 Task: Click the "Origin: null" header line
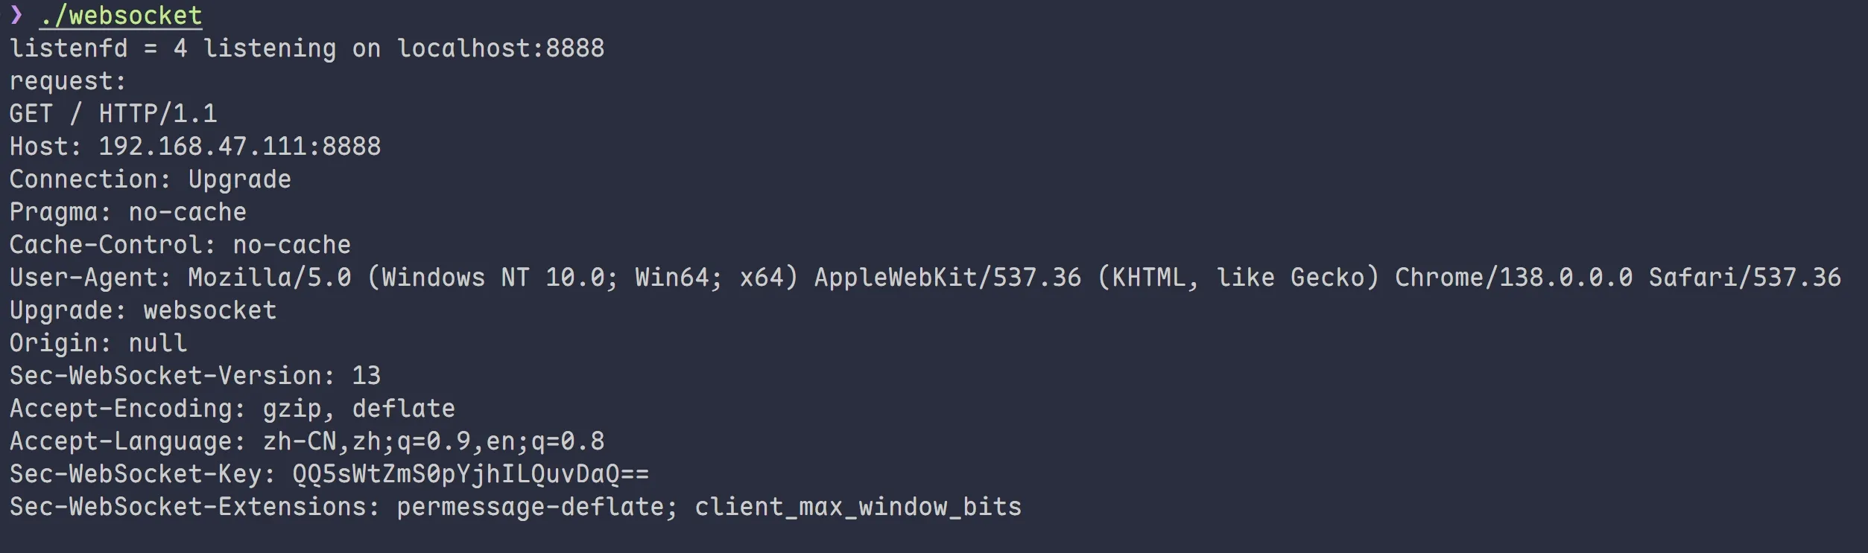coord(98,343)
